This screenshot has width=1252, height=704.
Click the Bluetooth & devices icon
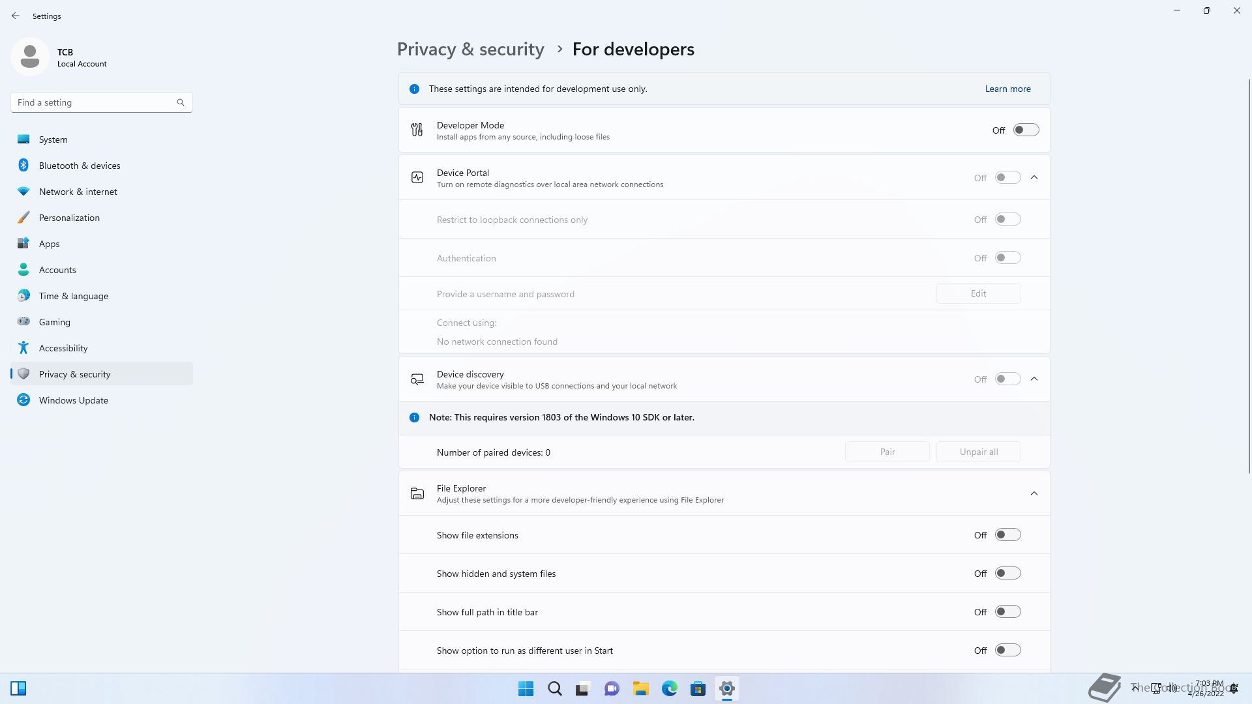pyautogui.click(x=23, y=166)
